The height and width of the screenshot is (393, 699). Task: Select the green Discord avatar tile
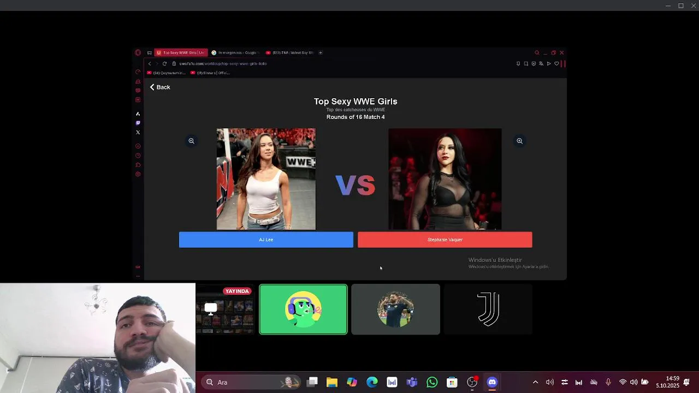(303, 309)
